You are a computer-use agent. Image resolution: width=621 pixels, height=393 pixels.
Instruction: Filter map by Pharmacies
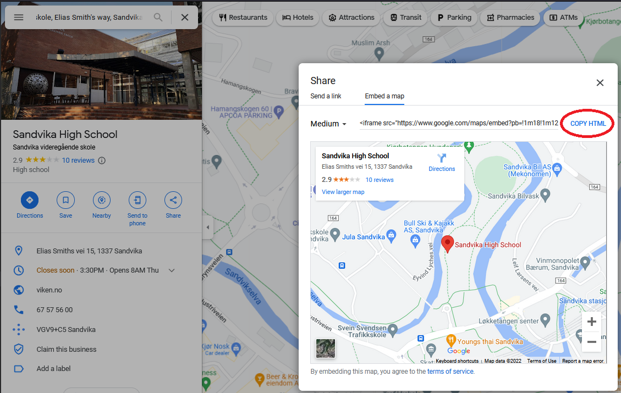(510, 18)
